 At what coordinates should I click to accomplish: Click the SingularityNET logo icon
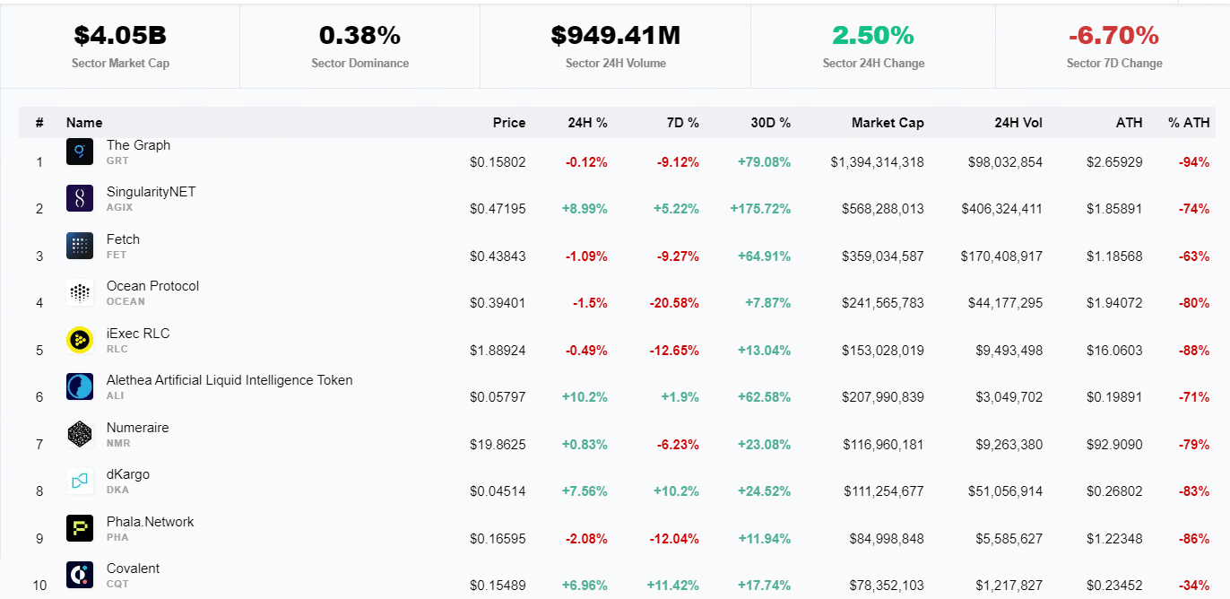[79, 198]
